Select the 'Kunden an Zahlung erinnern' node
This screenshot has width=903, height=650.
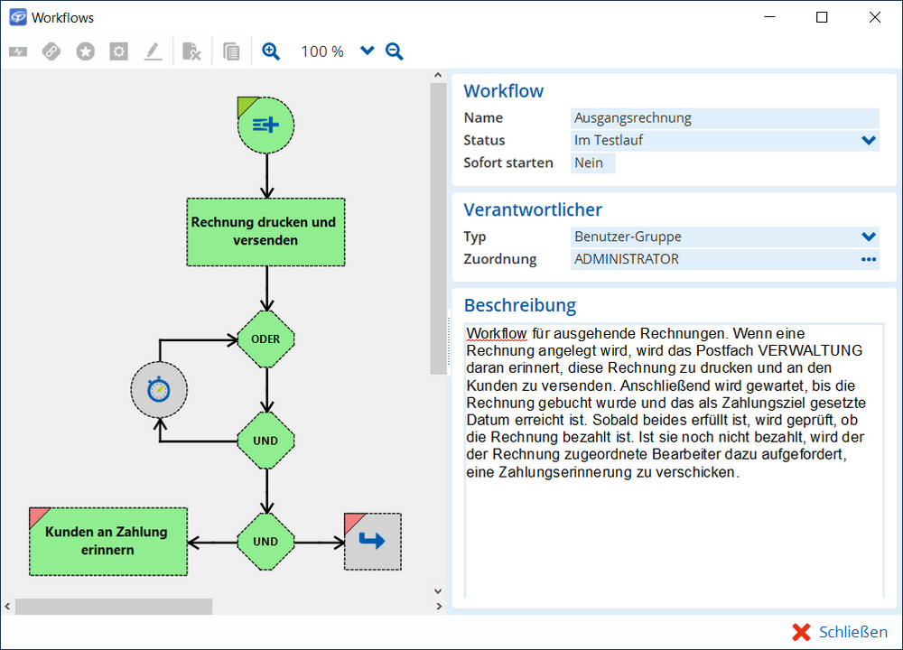pos(108,541)
